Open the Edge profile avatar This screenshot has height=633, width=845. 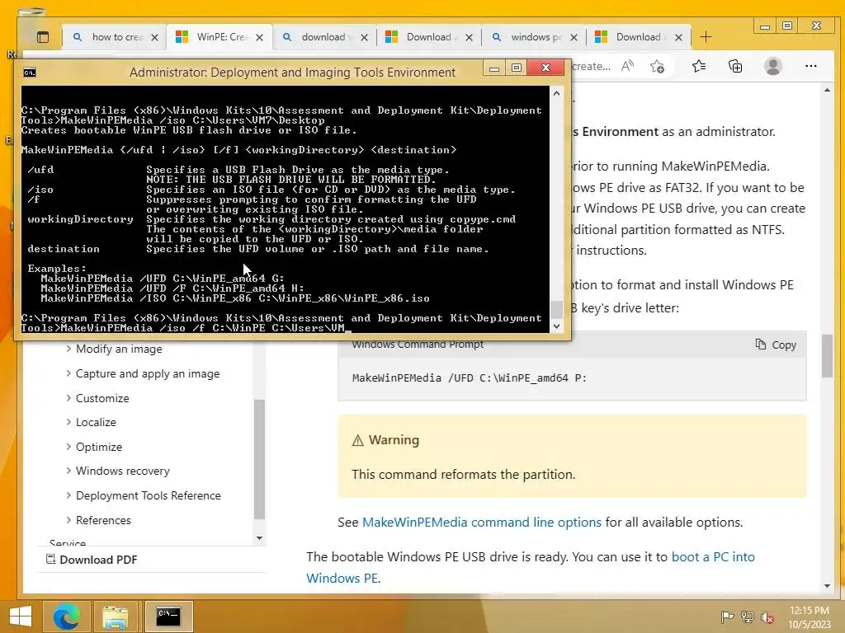pos(772,66)
